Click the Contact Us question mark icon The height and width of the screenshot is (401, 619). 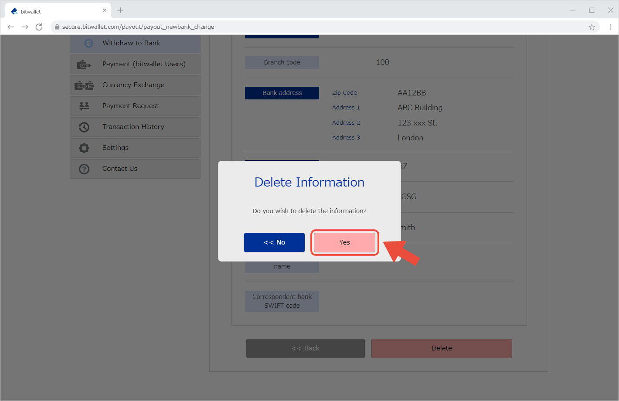pos(84,169)
